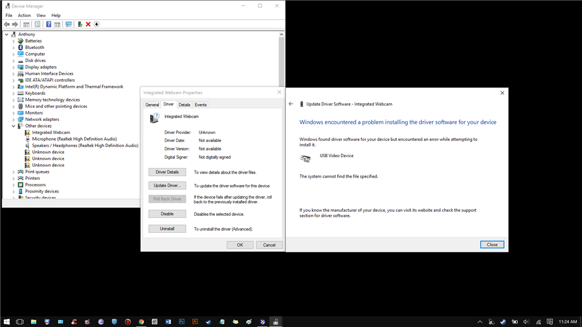582x327 pixels.
Task: Open File Explorer from the taskbar
Action: (34, 322)
